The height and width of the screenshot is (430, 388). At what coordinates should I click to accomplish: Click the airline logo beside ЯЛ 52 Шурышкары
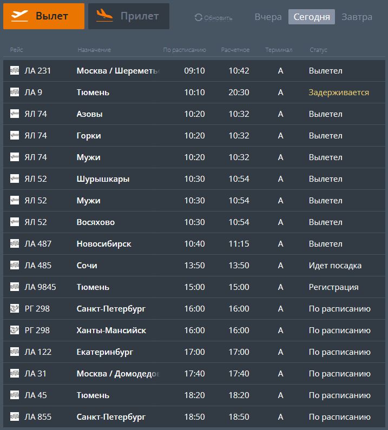click(15, 178)
